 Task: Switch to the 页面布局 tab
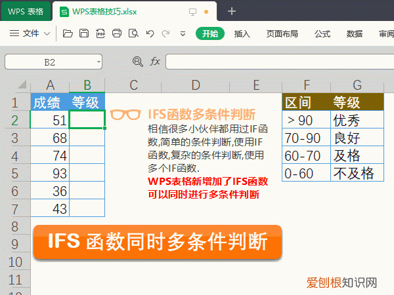pyautogui.click(x=282, y=33)
